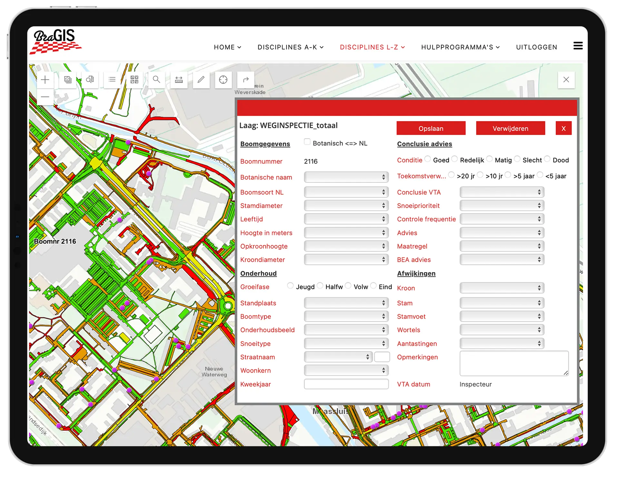Open the map layers stack tool

pos(68,80)
